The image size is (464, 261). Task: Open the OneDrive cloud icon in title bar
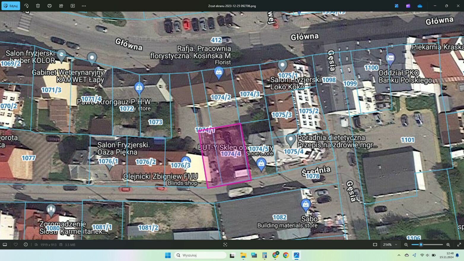tap(420, 6)
